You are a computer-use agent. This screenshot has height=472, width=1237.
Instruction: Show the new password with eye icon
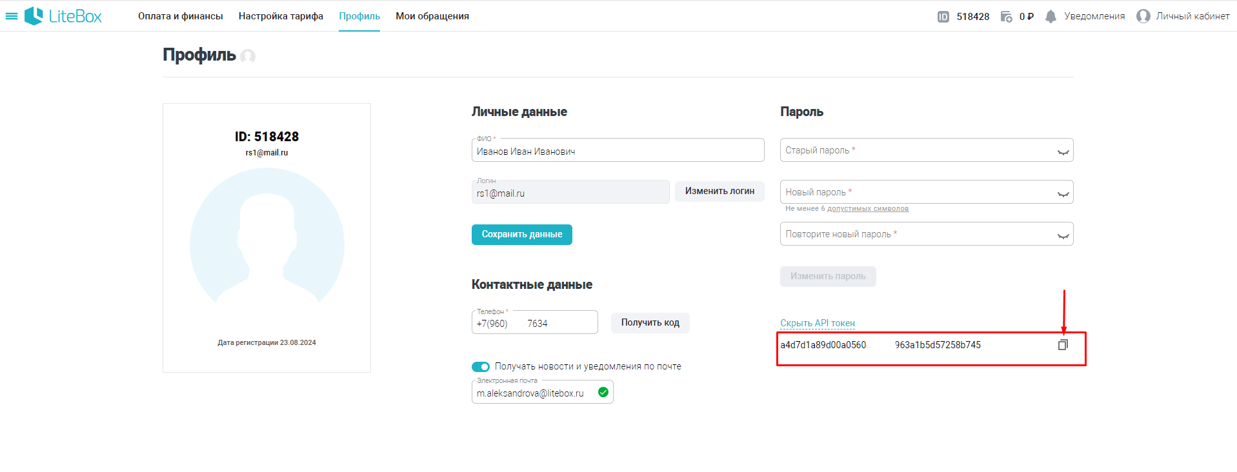[1063, 194]
